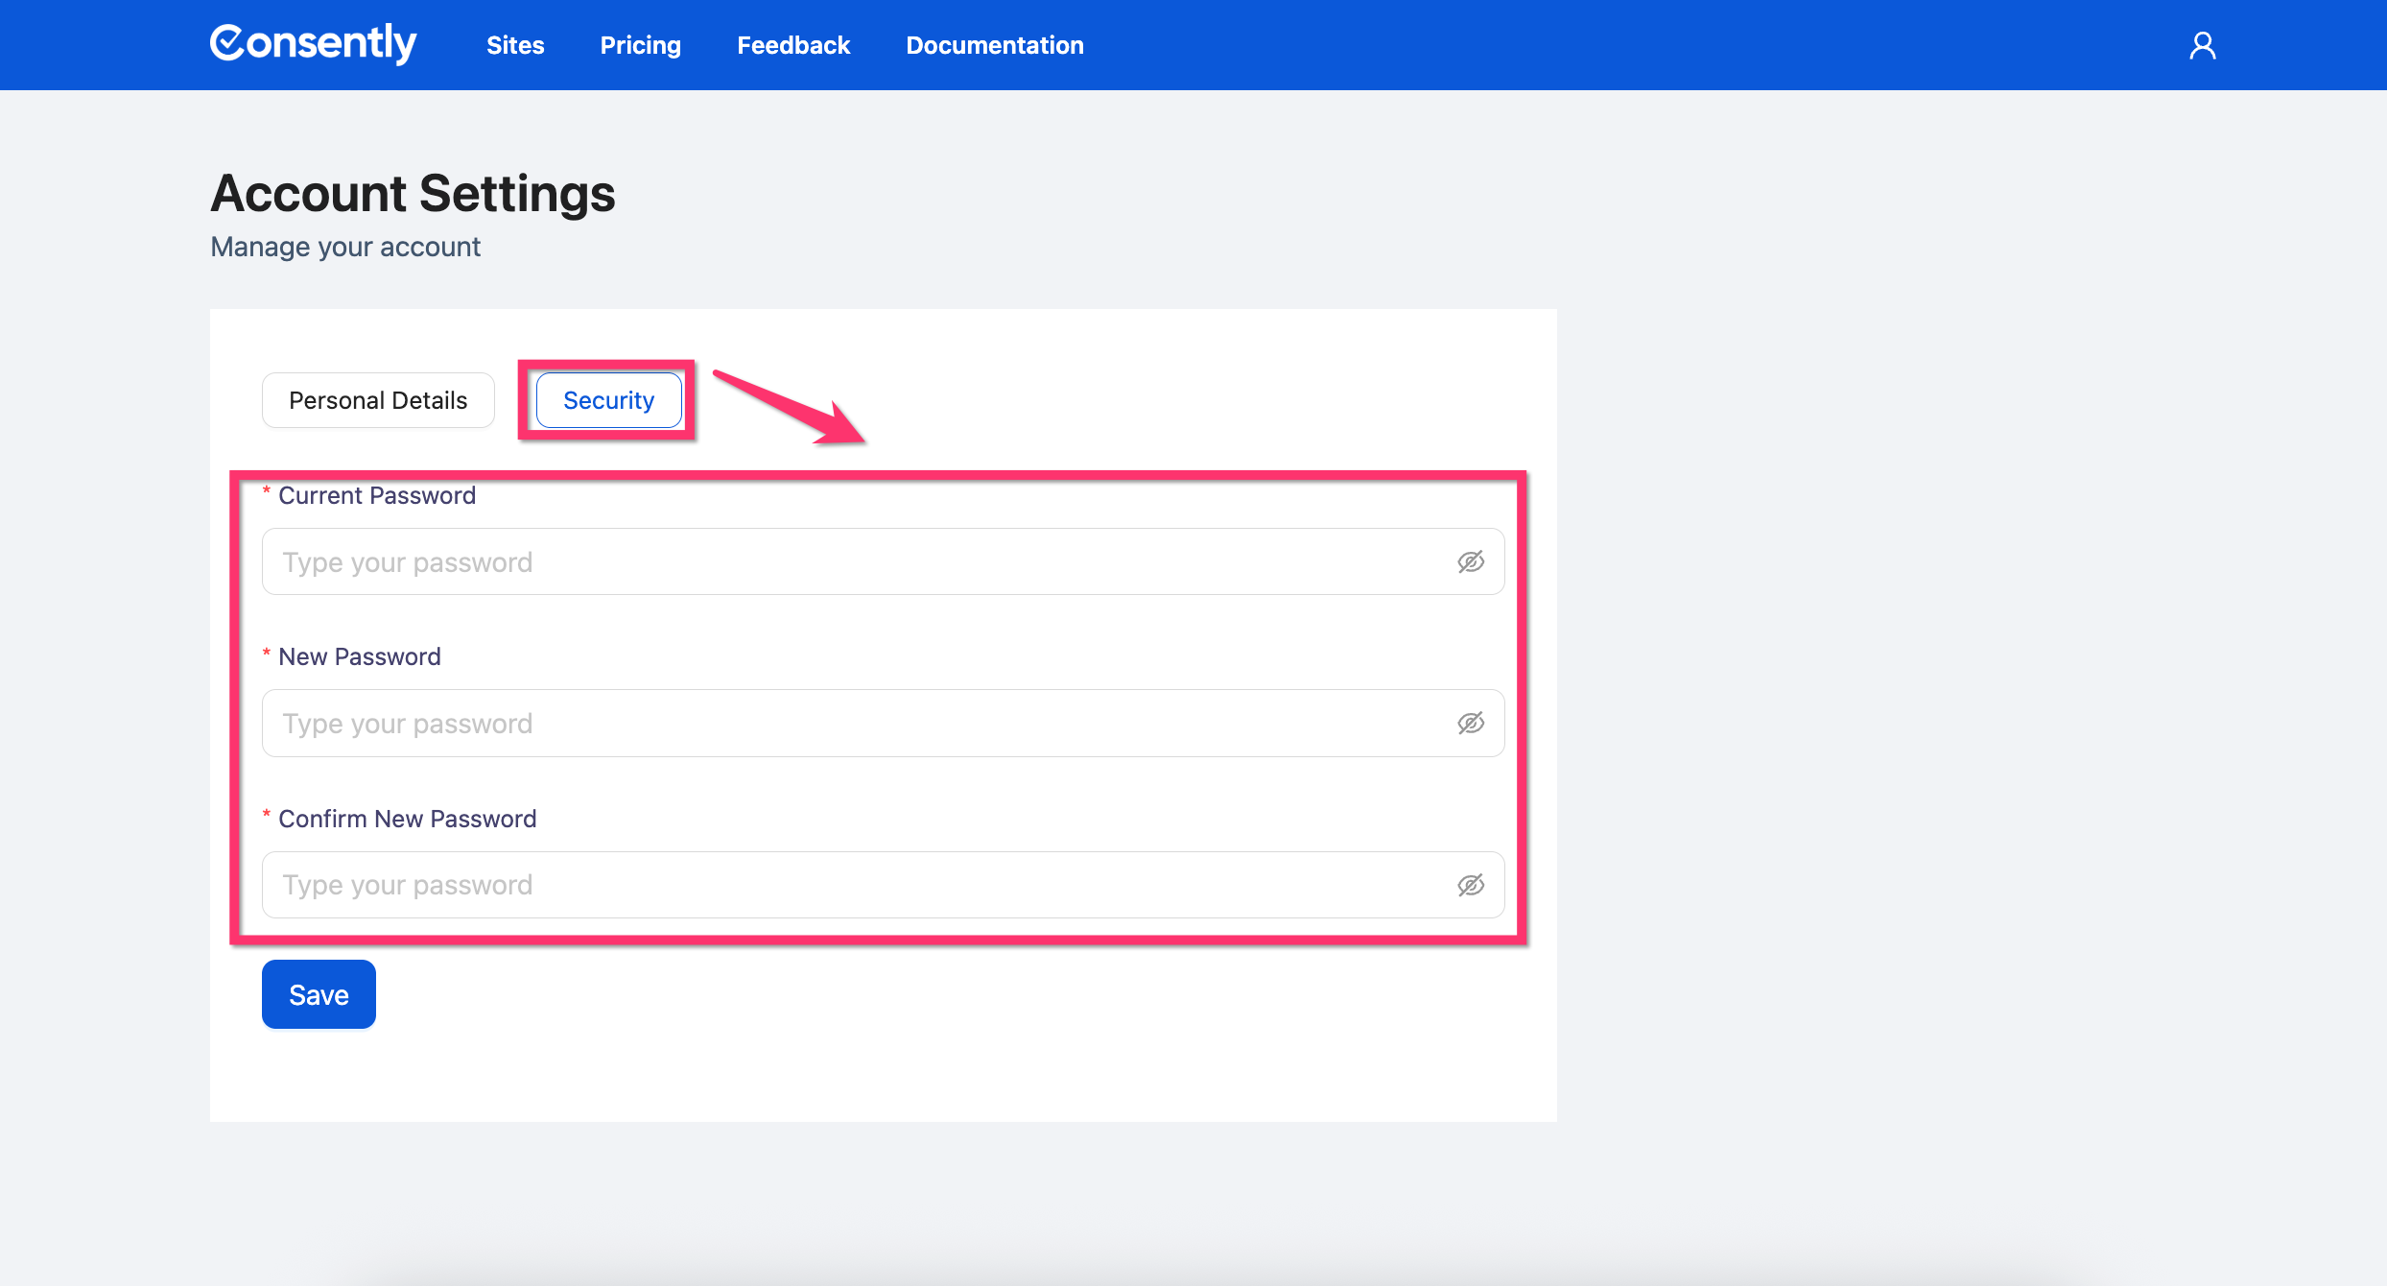
Task: Open the Documentation link
Action: (x=994, y=45)
